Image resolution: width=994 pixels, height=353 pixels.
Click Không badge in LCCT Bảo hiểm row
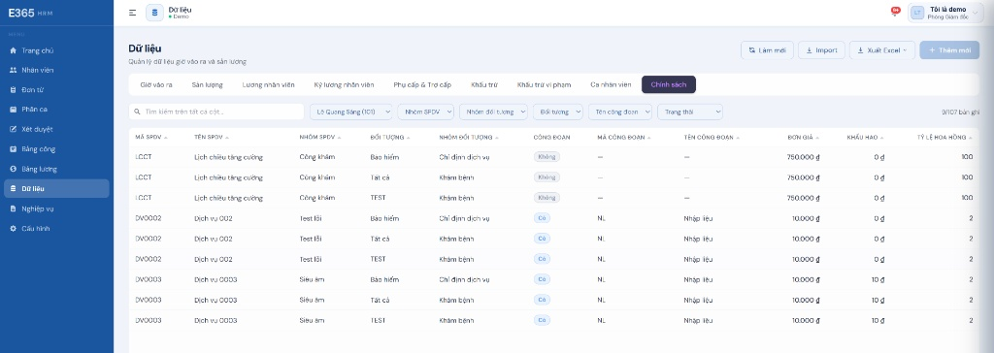tap(547, 157)
